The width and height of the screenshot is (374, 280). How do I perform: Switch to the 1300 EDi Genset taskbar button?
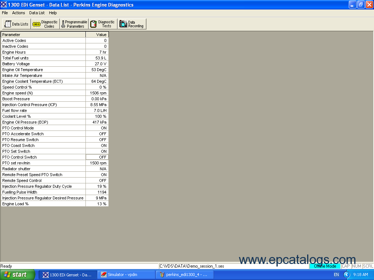[x=68, y=275]
